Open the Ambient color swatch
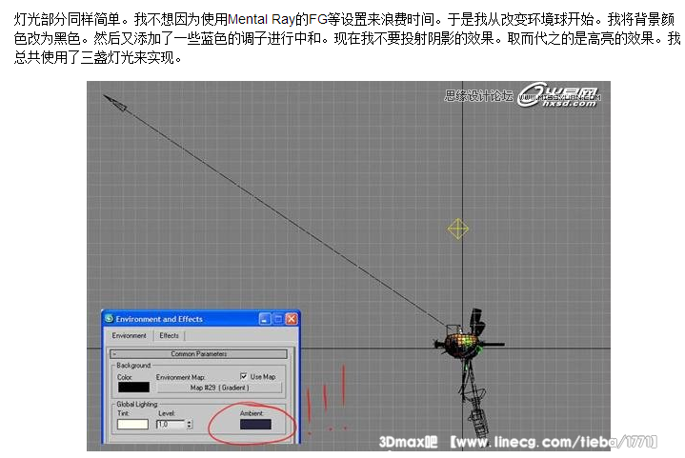 (255, 425)
